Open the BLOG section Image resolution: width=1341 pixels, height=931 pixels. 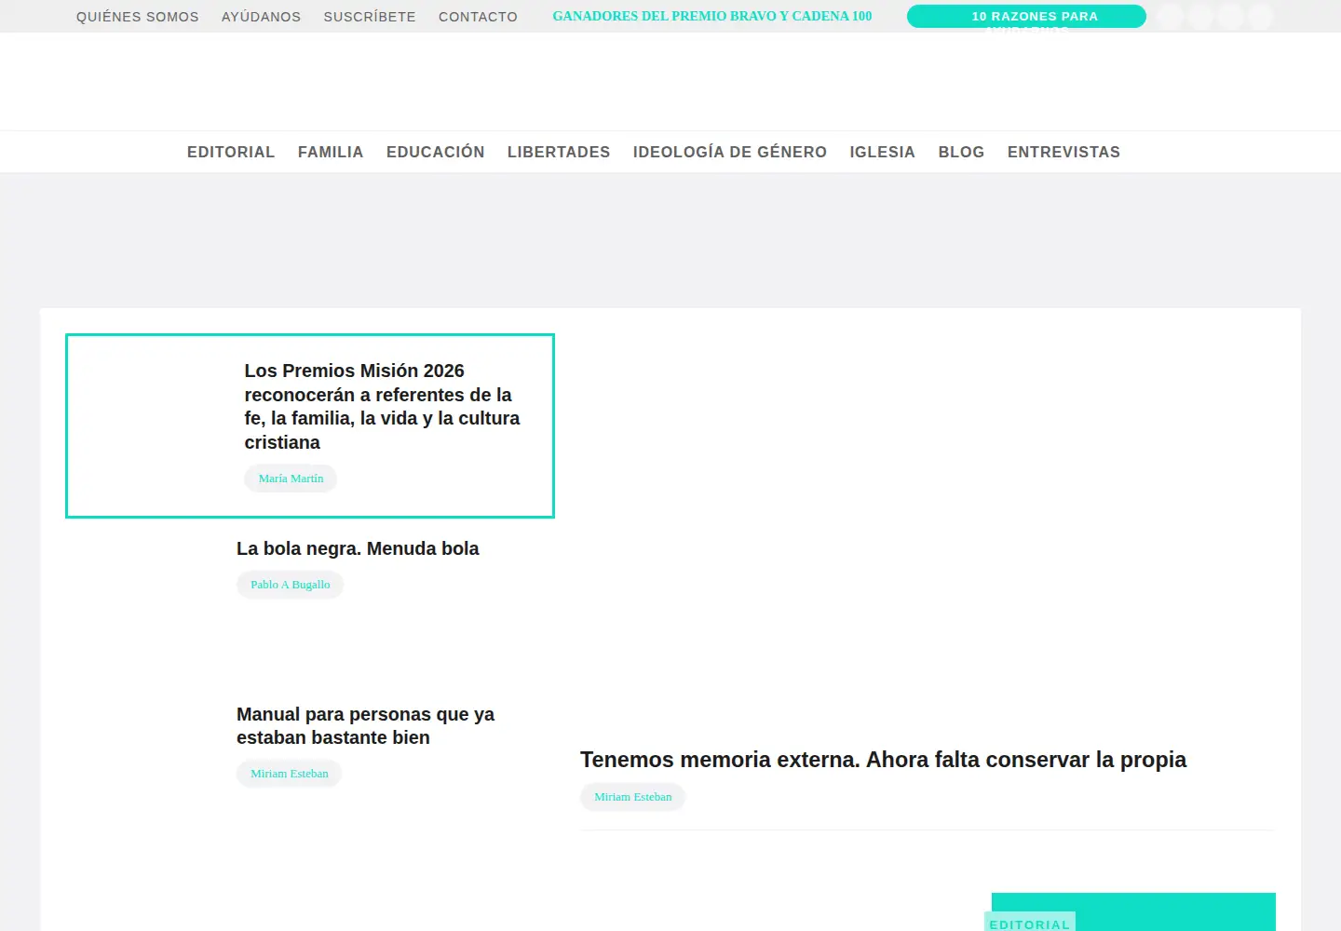click(961, 152)
